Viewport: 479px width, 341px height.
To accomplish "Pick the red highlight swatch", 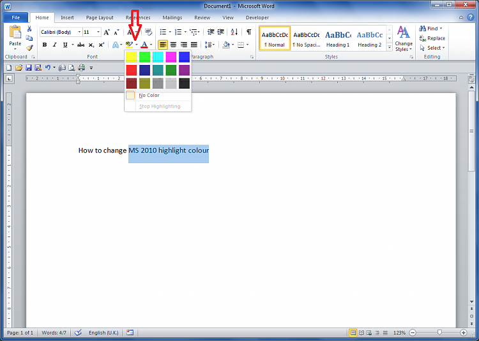I will click(x=132, y=70).
